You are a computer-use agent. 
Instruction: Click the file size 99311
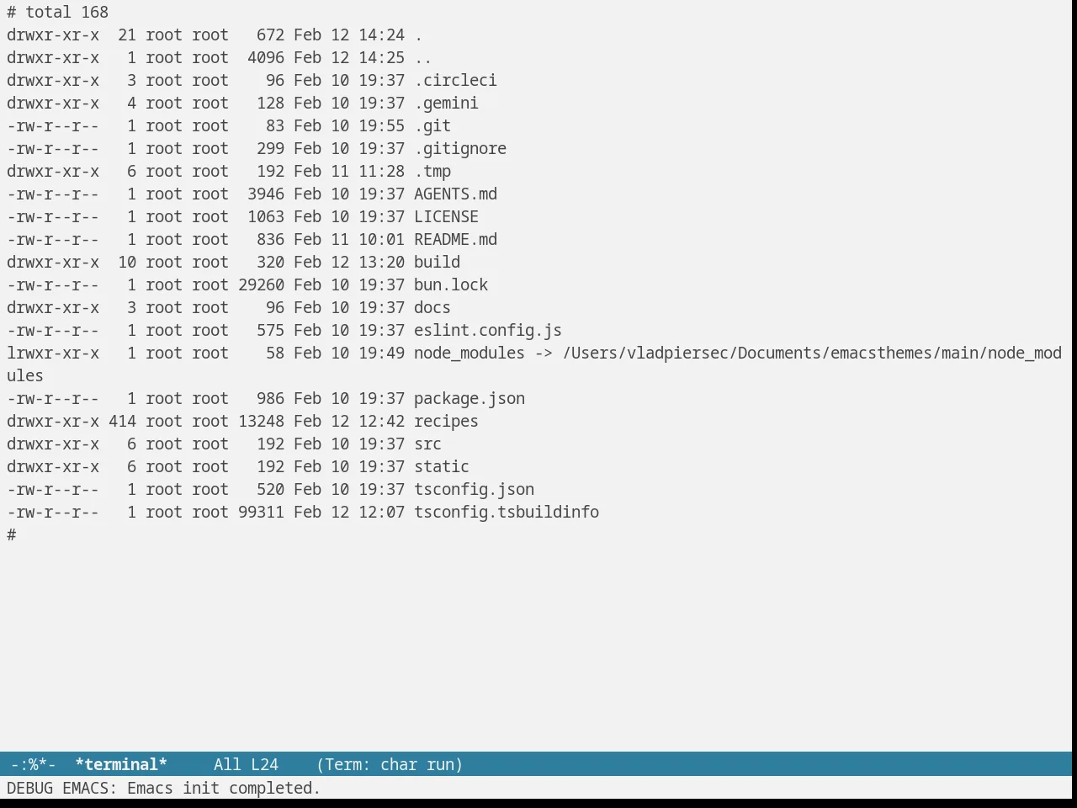pyautogui.click(x=261, y=512)
